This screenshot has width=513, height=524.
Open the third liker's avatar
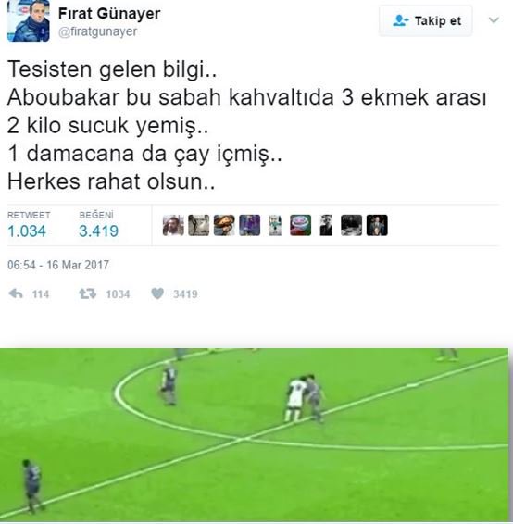pyautogui.click(x=224, y=225)
